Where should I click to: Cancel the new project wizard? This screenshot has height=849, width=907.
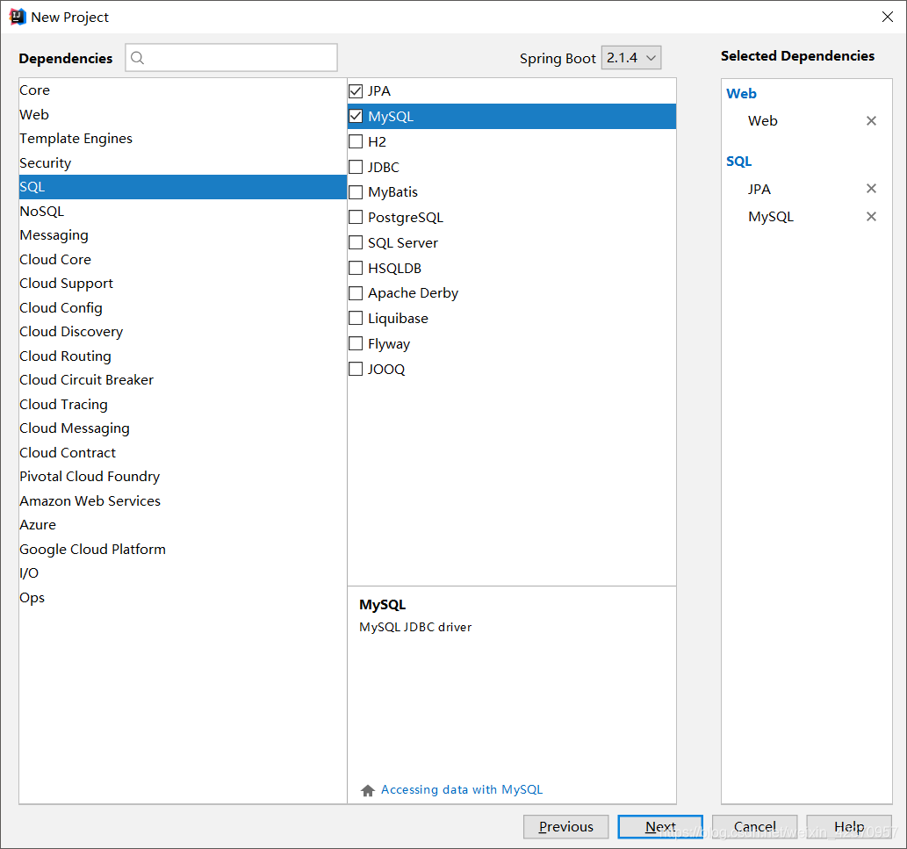(754, 827)
